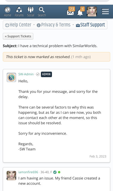
Task: Open Privacy & Terms link
Action: (54, 25)
